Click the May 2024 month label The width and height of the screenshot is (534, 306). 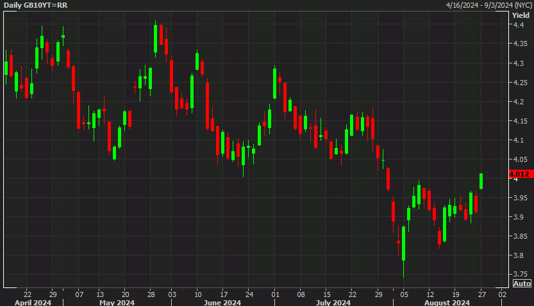[x=116, y=302]
